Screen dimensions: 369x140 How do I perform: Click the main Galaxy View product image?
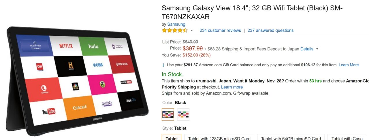(x=77, y=81)
